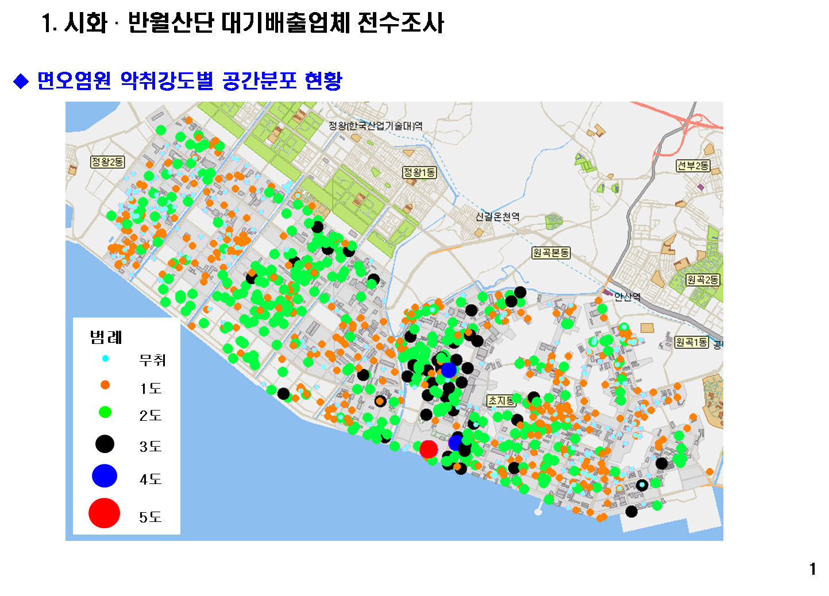Click the large red marker on the map

pyautogui.click(x=429, y=449)
